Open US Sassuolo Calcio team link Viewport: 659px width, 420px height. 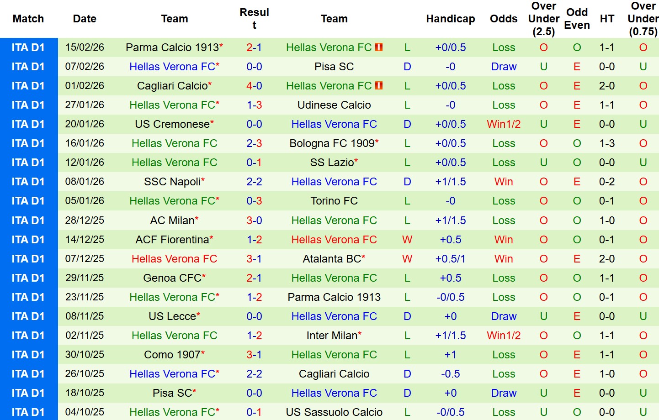[x=334, y=412]
